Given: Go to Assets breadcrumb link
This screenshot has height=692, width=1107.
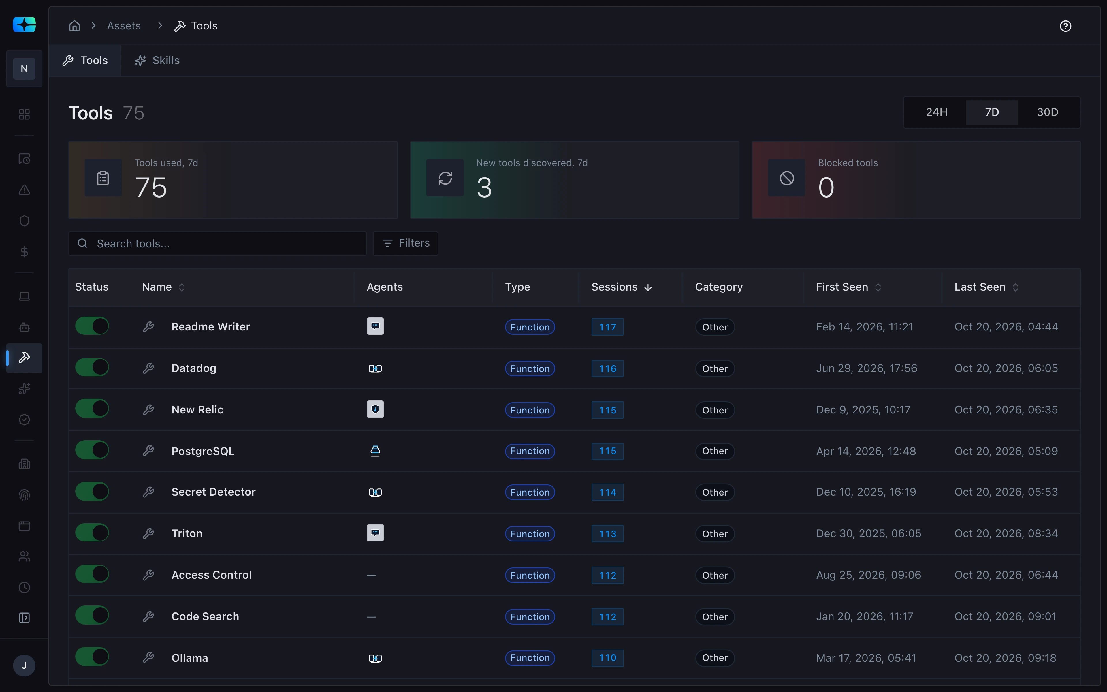Looking at the screenshot, I should pos(123,26).
